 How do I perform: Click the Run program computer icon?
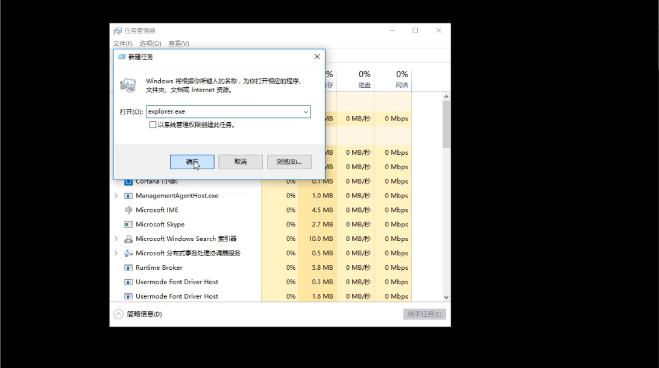point(128,85)
